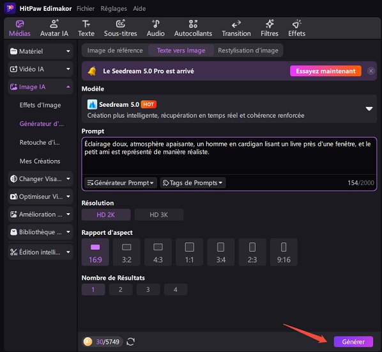Switch to Restylisation d'image tab
The width and height of the screenshot is (382, 352).
tap(248, 51)
